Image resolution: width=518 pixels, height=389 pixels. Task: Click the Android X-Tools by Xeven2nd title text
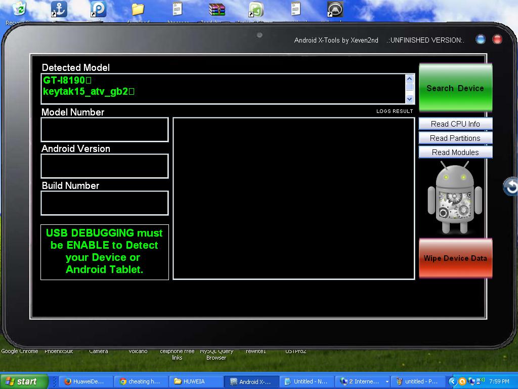tap(336, 41)
